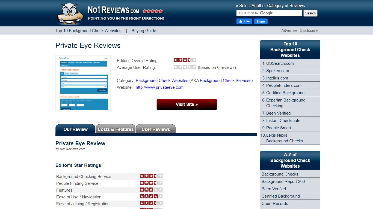The image size is (373, 209).
Task: Click the 'Pointing You in the Right Direction!' tagline
Action: coord(126,18)
